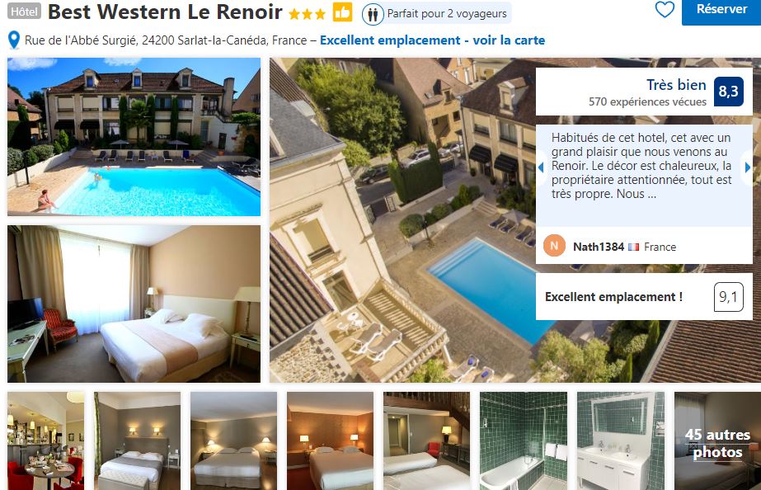761x490 pixels.
Task: Click the Réserver button
Action: tap(721, 11)
